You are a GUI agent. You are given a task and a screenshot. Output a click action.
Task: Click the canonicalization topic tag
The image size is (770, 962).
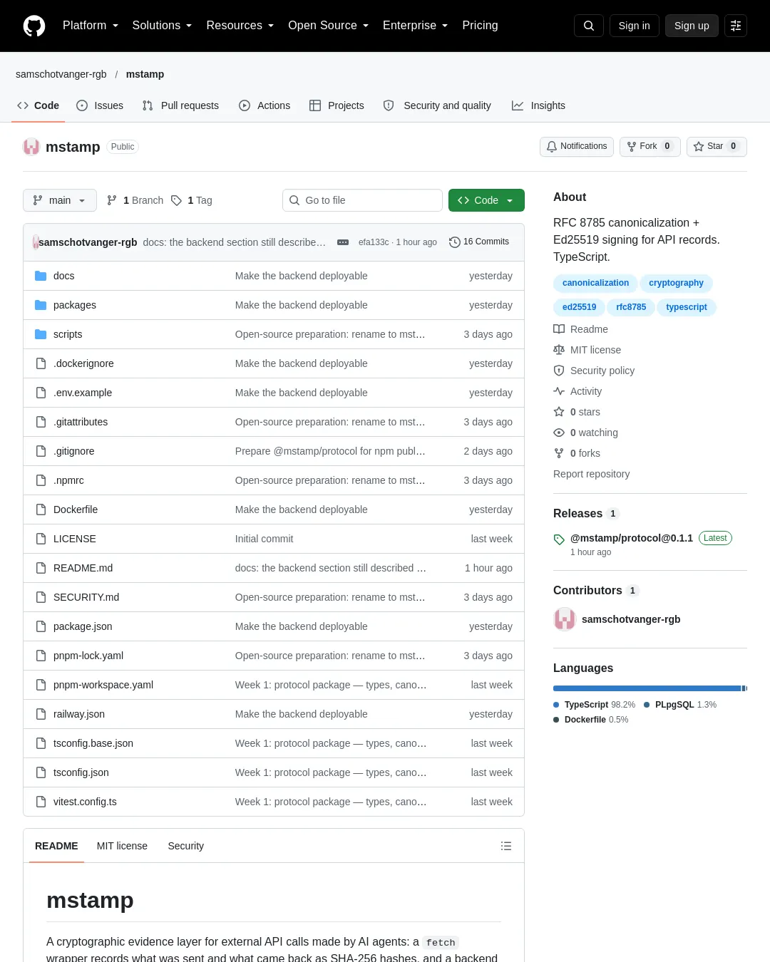tap(595, 283)
